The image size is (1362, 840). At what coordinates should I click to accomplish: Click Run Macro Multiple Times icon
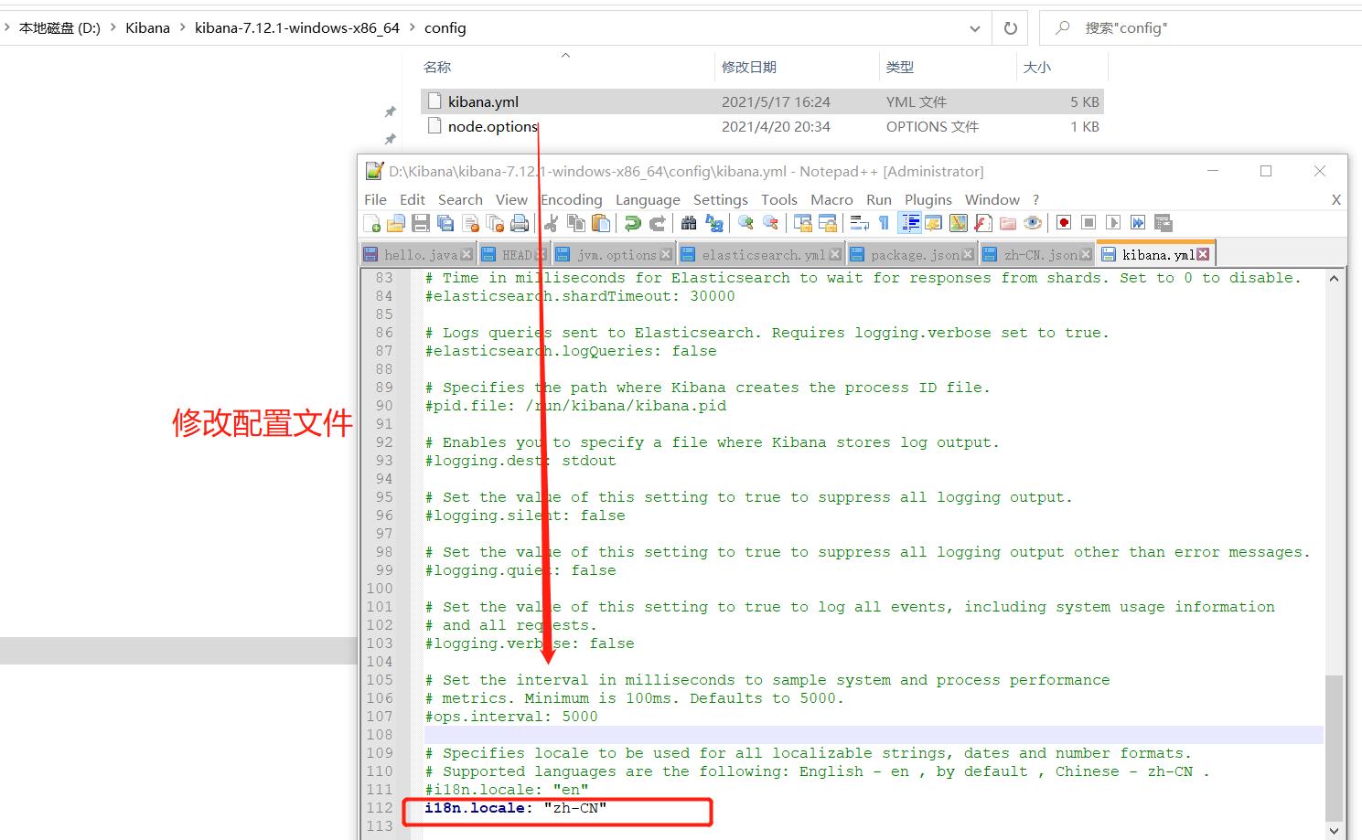tap(1138, 223)
